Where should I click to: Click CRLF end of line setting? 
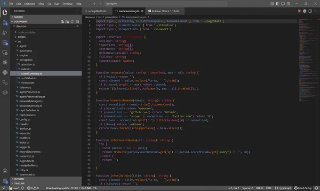[269, 188]
